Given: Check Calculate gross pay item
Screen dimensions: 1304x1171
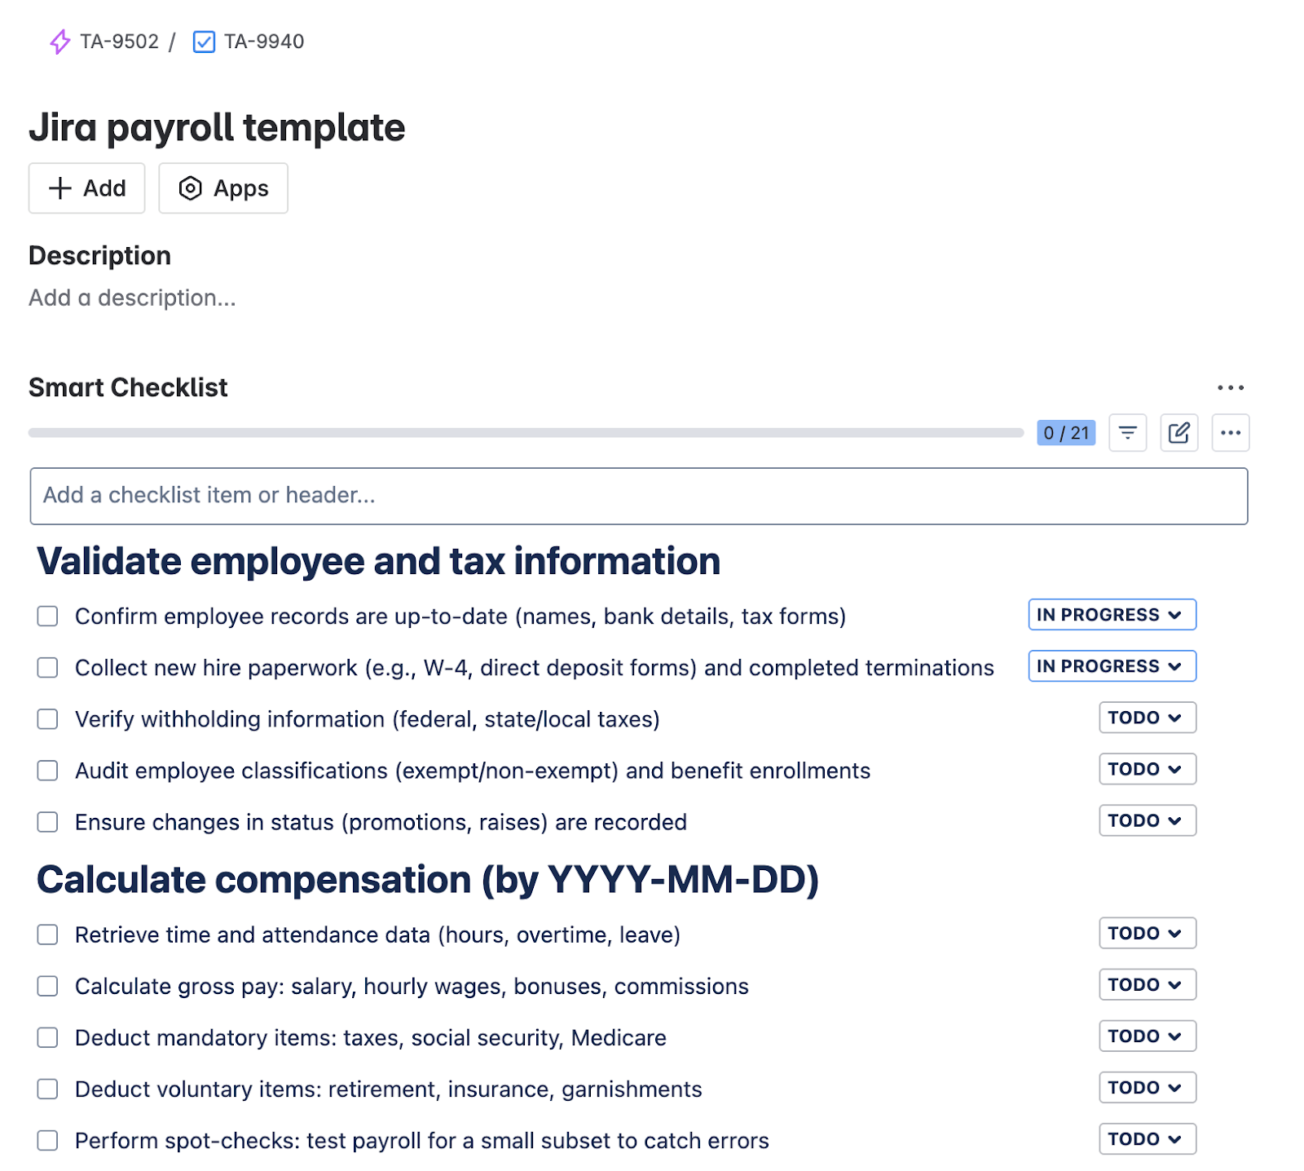Looking at the screenshot, I should tap(48, 986).
